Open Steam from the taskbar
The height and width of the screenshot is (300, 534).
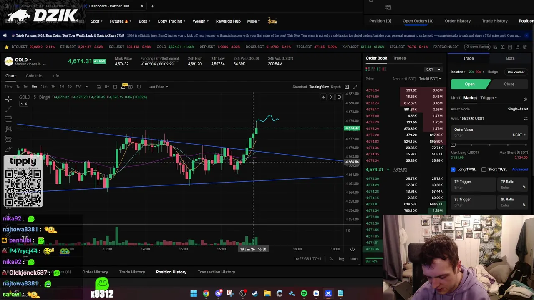tap(255, 293)
